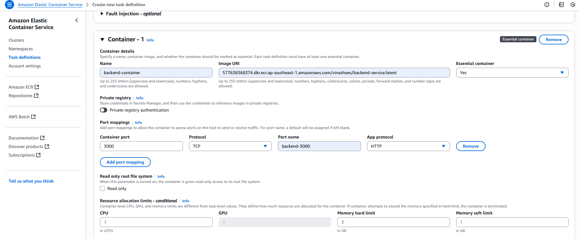Click the Create new task definition breadcrumb text

[119, 5]
